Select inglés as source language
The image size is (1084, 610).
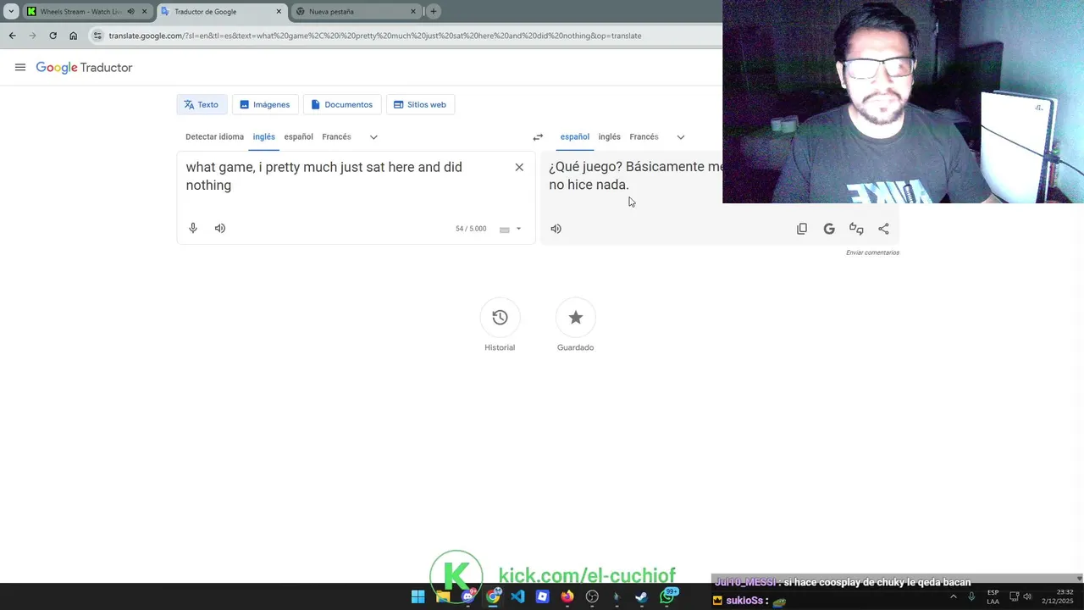[263, 136]
